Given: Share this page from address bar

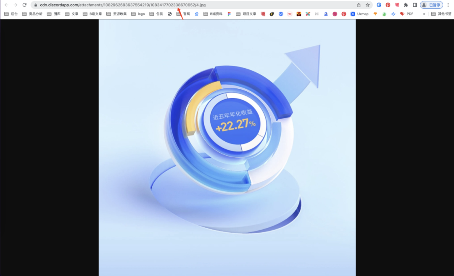Looking at the screenshot, I should click(359, 5).
